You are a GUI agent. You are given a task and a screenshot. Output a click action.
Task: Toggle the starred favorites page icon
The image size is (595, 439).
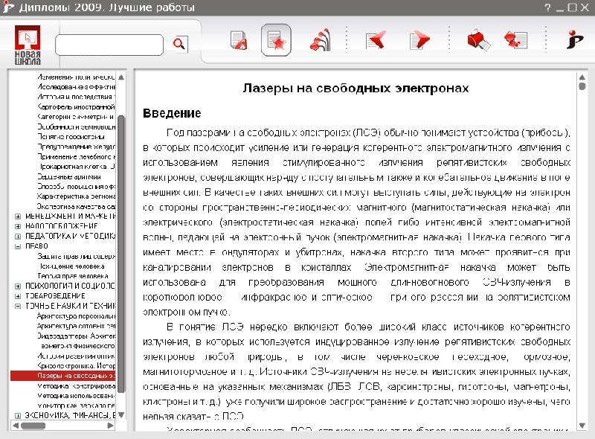pyautogui.click(x=276, y=40)
